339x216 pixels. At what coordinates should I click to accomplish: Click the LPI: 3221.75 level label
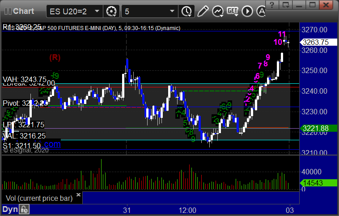click(23, 125)
